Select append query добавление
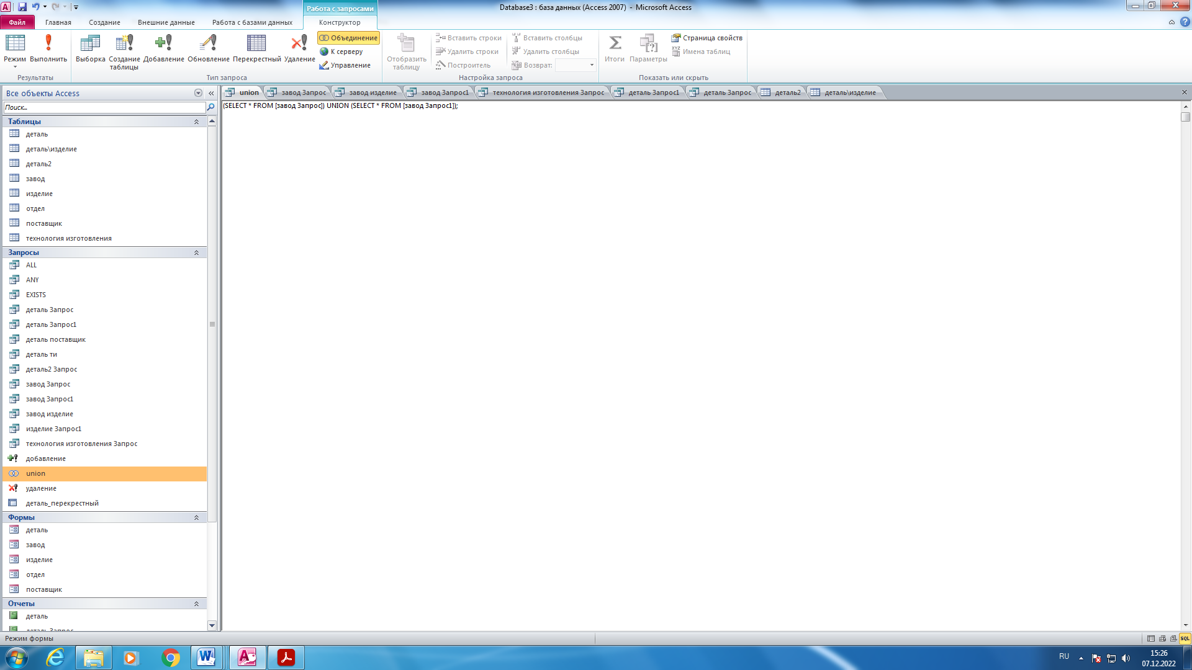The image size is (1192, 670). click(104, 458)
